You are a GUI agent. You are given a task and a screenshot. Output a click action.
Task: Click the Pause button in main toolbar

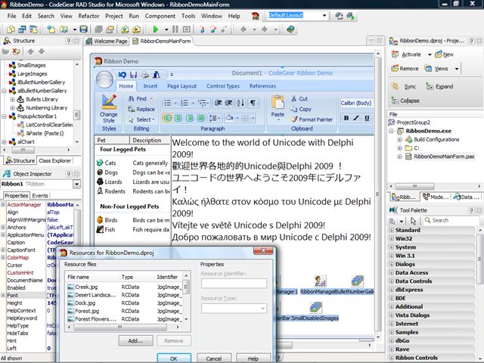175,29
